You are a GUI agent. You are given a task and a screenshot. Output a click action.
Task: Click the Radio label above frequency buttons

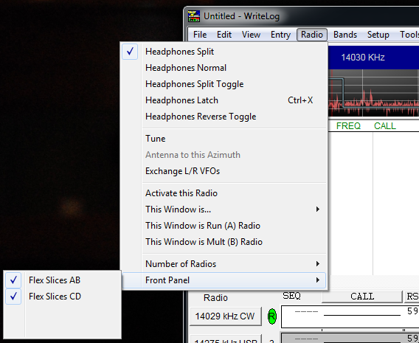[x=215, y=297]
